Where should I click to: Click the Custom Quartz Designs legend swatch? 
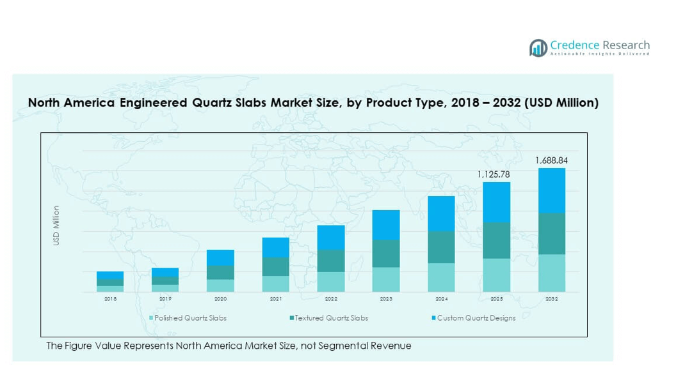pyautogui.click(x=433, y=318)
